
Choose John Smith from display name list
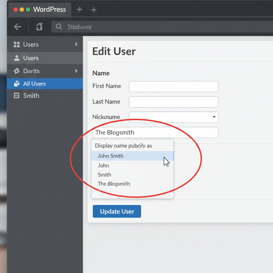tap(132, 156)
